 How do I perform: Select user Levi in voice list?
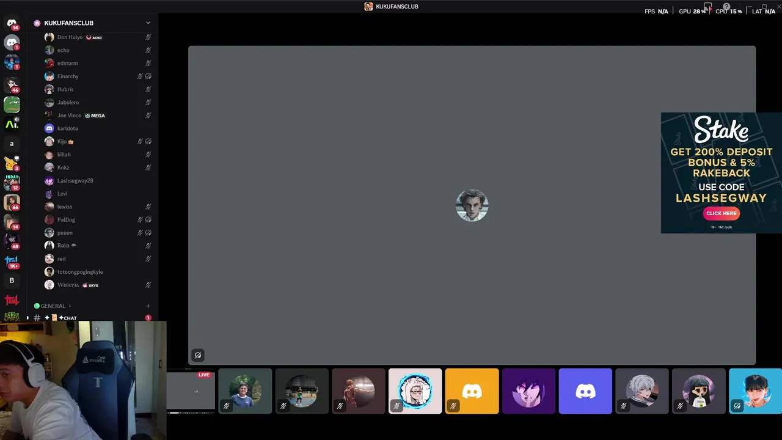(x=98, y=194)
